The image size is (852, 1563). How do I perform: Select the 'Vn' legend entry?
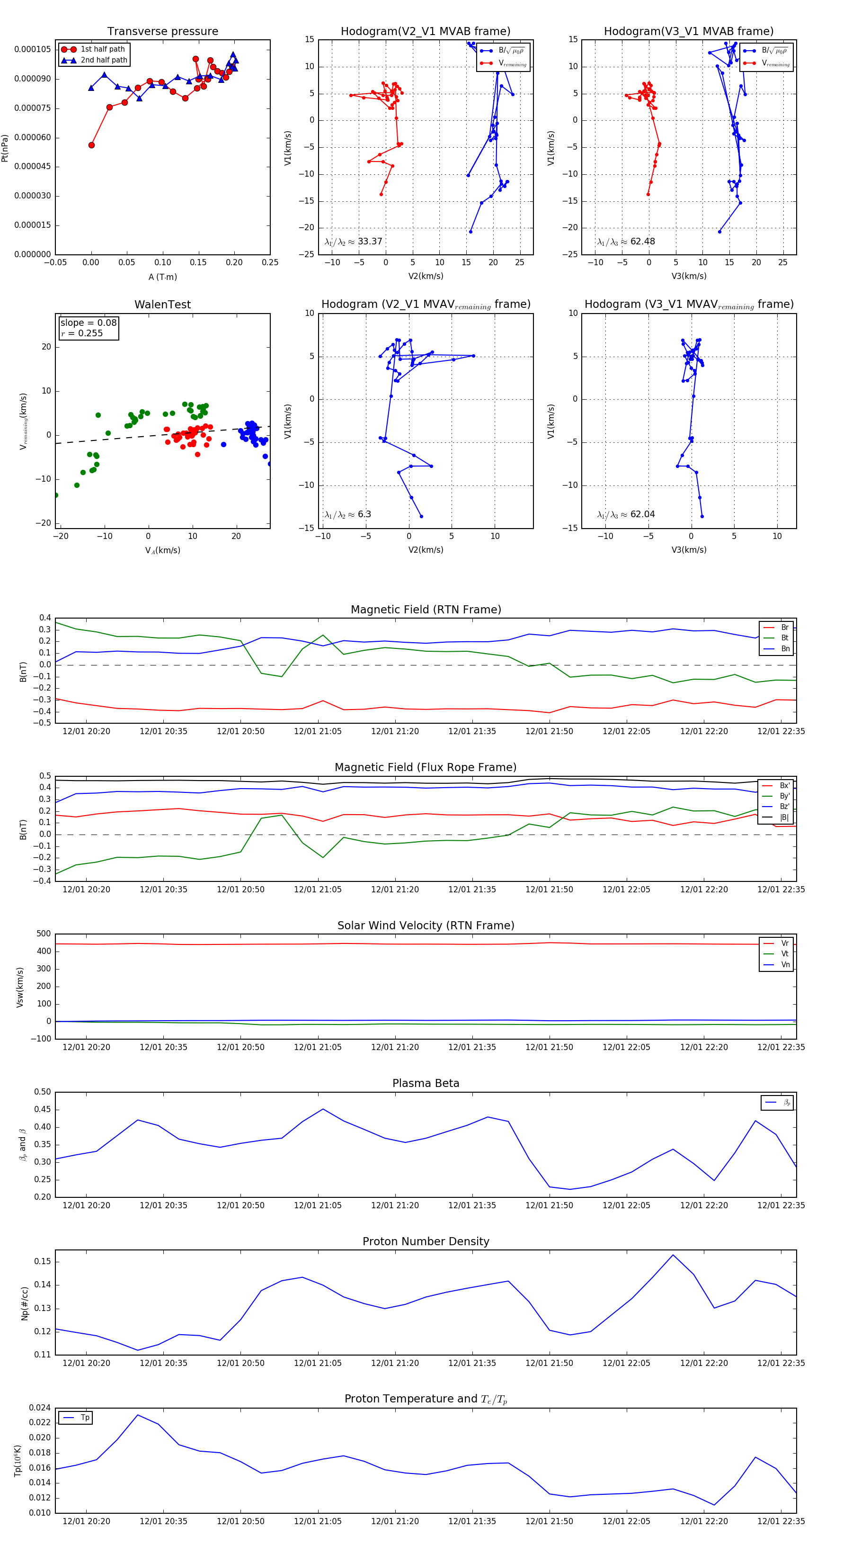(776, 965)
